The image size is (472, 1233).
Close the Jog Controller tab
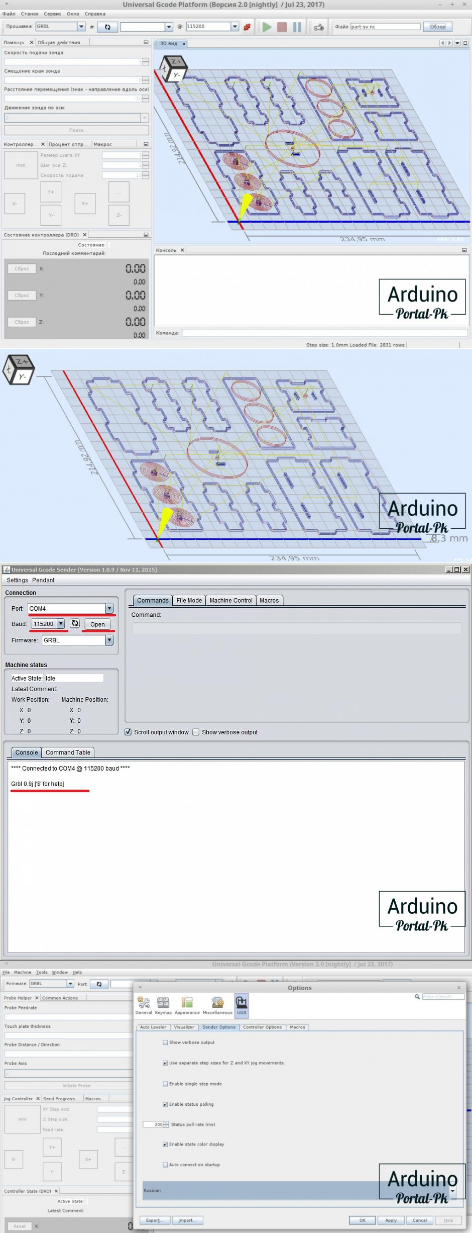point(38,1099)
